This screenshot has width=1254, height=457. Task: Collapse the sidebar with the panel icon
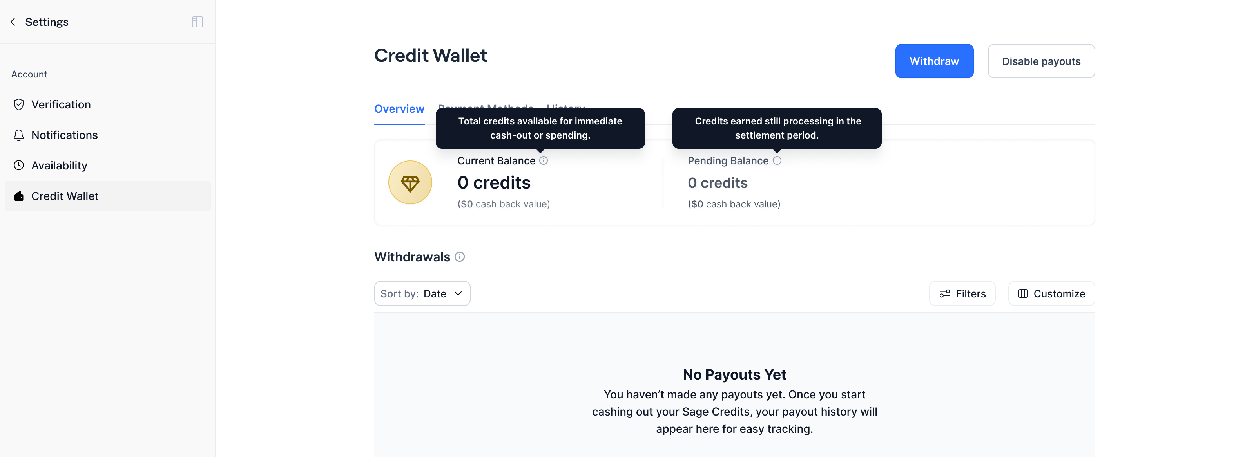tap(197, 22)
